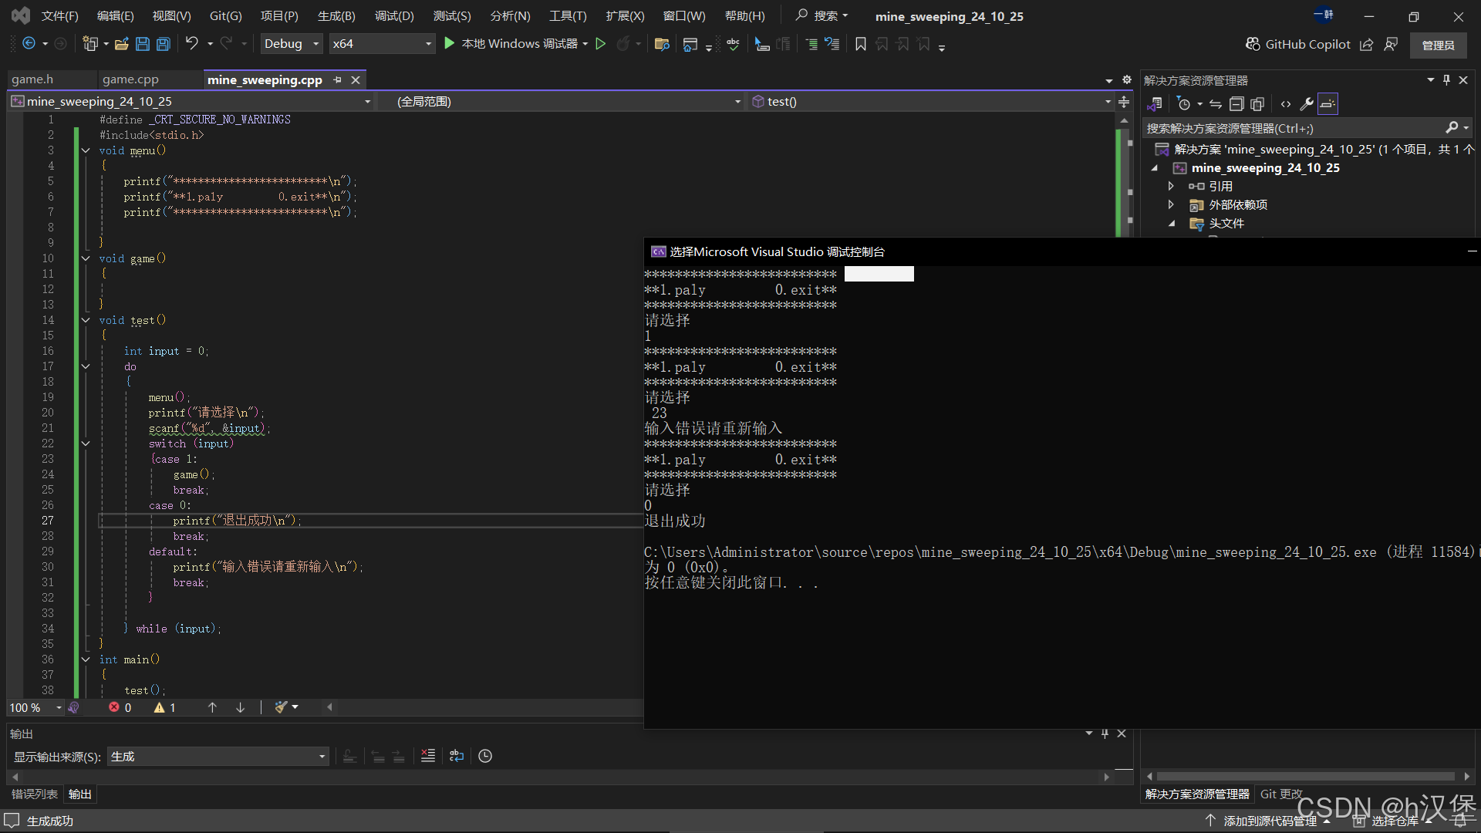This screenshot has width=1481, height=833.
Task: Click Sync with Active Document arrows icon
Action: click(x=1216, y=104)
